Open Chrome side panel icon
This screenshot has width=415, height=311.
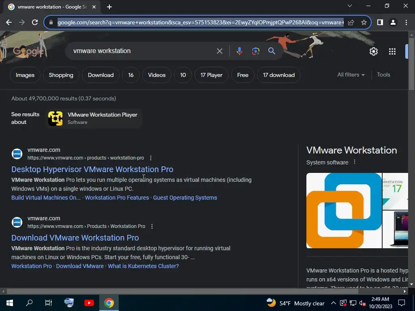click(380, 23)
